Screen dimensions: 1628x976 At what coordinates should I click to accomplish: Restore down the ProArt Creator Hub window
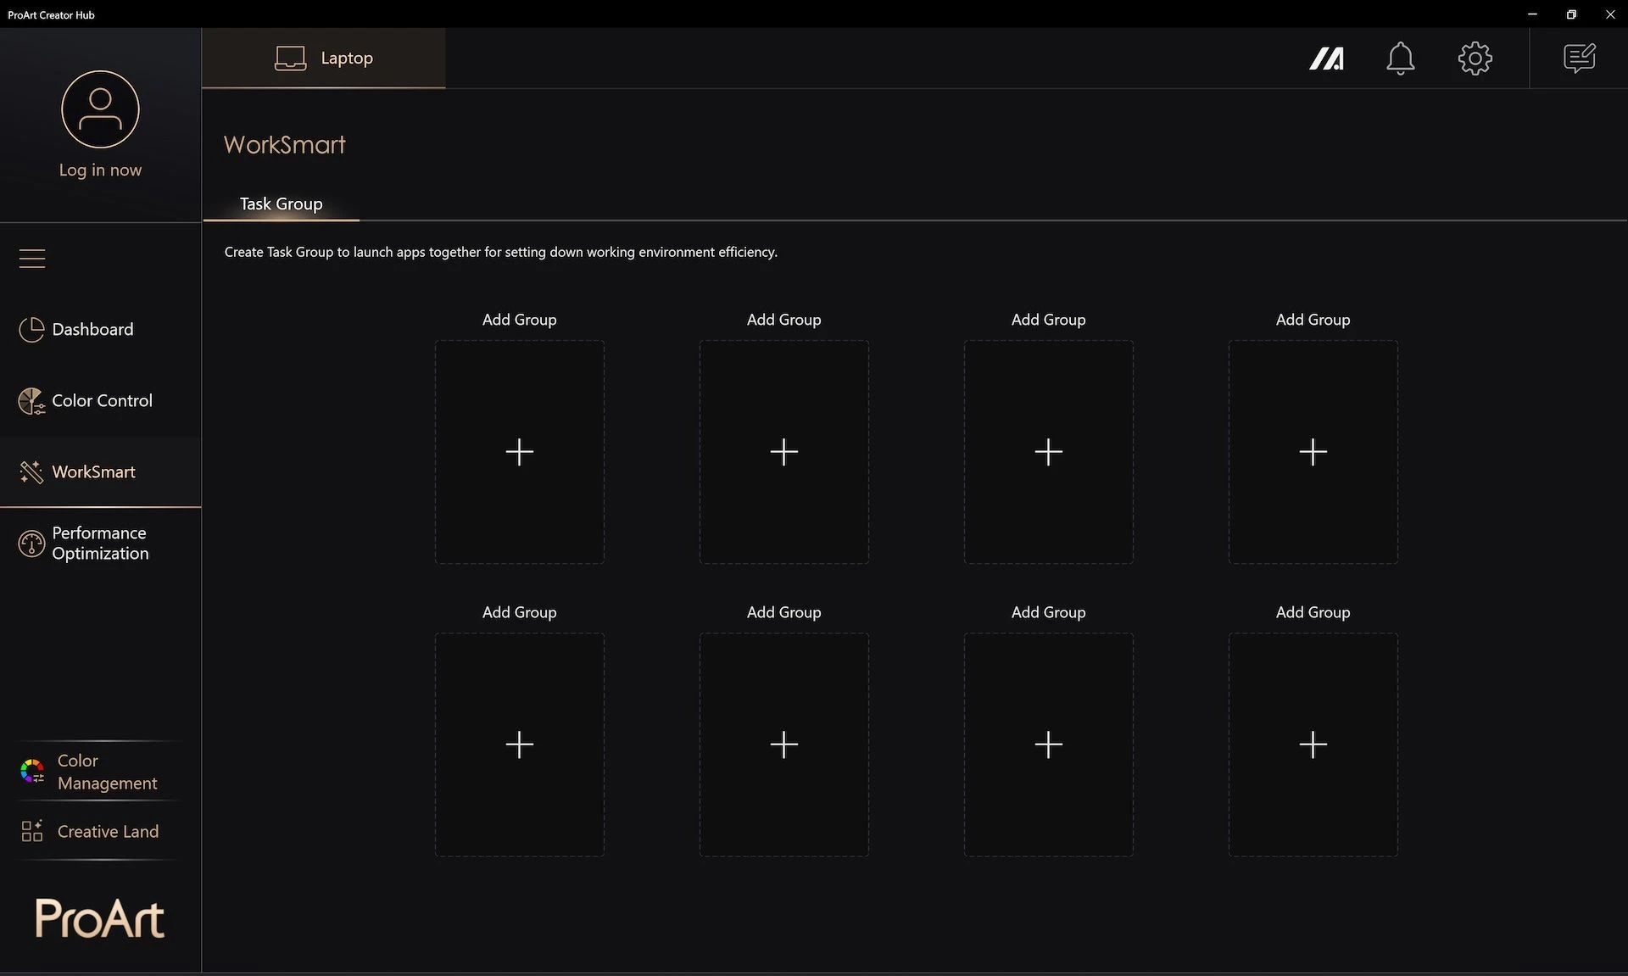click(1571, 14)
